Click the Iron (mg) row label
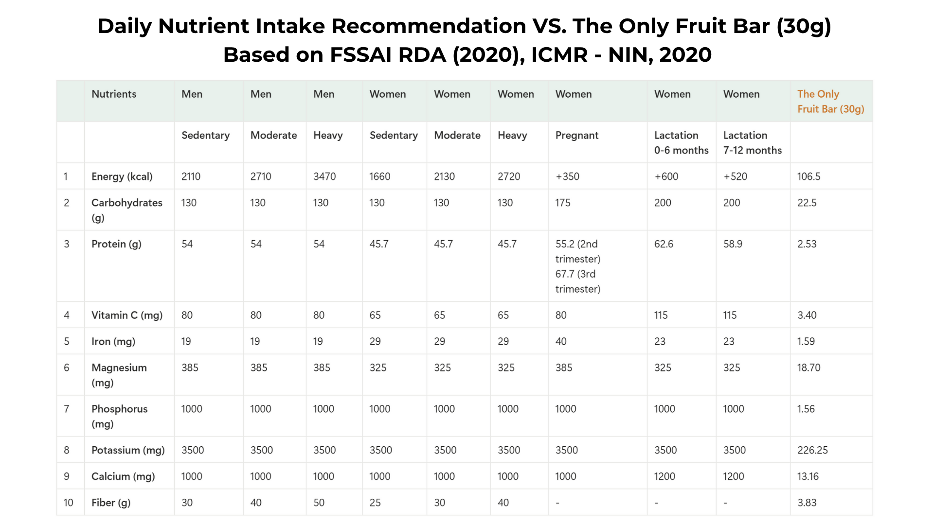The height and width of the screenshot is (525, 934). click(x=113, y=341)
